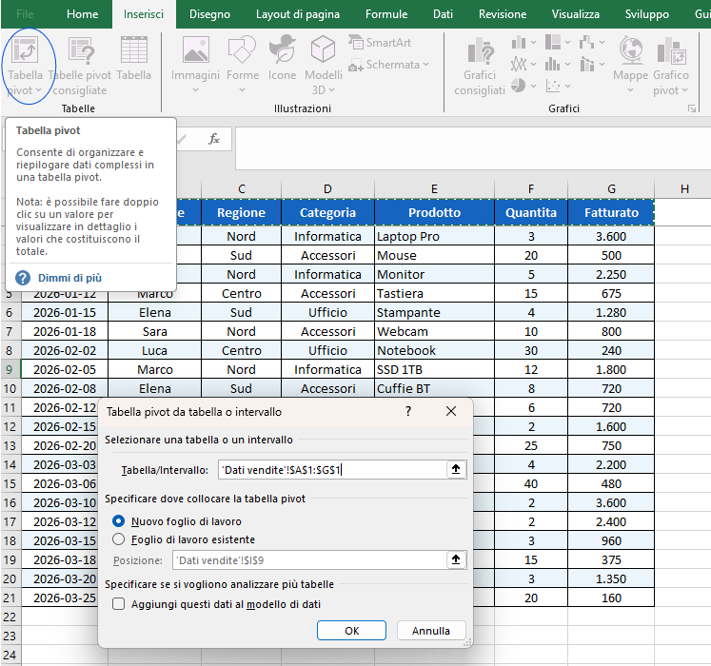Insert a Tabella from the Tabelle group
The height and width of the screenshot is (666, 711).
(x=134, y=59)
